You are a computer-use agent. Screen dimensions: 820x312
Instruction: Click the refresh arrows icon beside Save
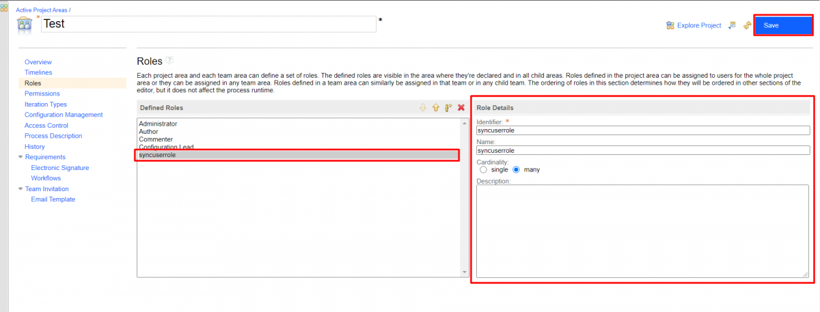pos(747,25)
